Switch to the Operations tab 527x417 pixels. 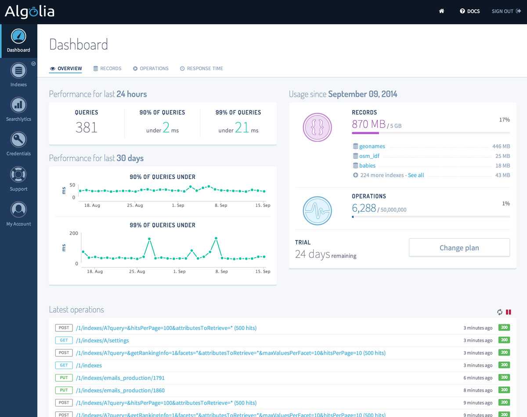[x=151, y=68]
